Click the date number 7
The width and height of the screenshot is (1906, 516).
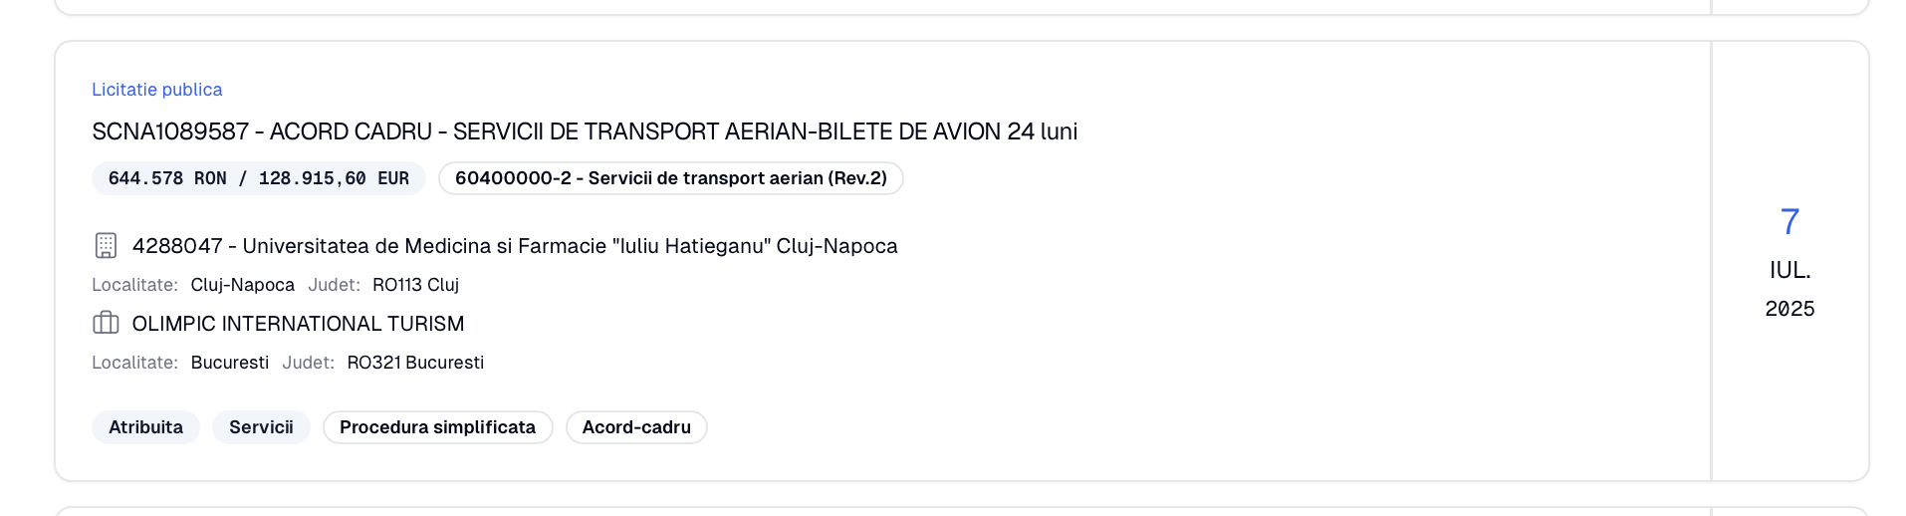[x=1789, y=221]
